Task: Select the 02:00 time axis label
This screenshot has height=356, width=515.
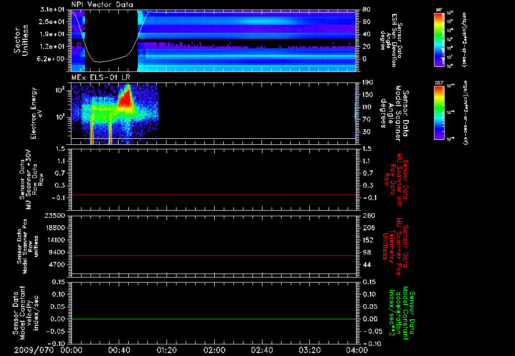Action: pos(214,350)
